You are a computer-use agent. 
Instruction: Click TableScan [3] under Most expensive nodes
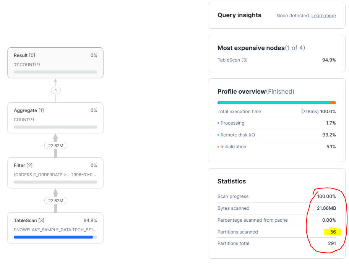click(x=232, y=60)
